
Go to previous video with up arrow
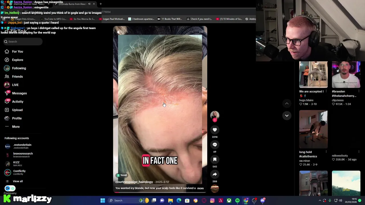click(287, 104)
